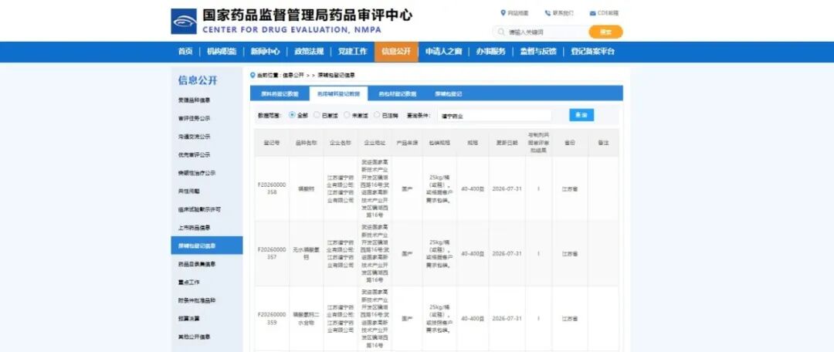Select the 已注销 radio button
The width and height of the screenshot is (834, 352).
377,115
